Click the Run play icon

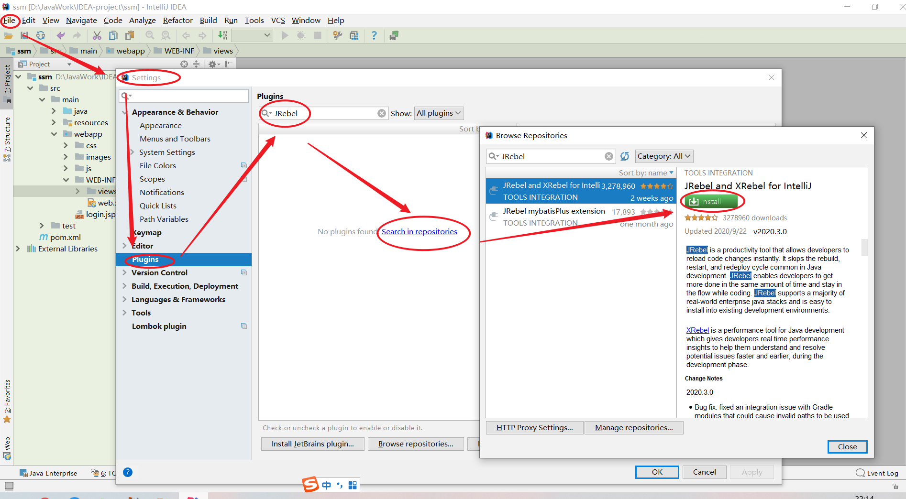(285, 35)
